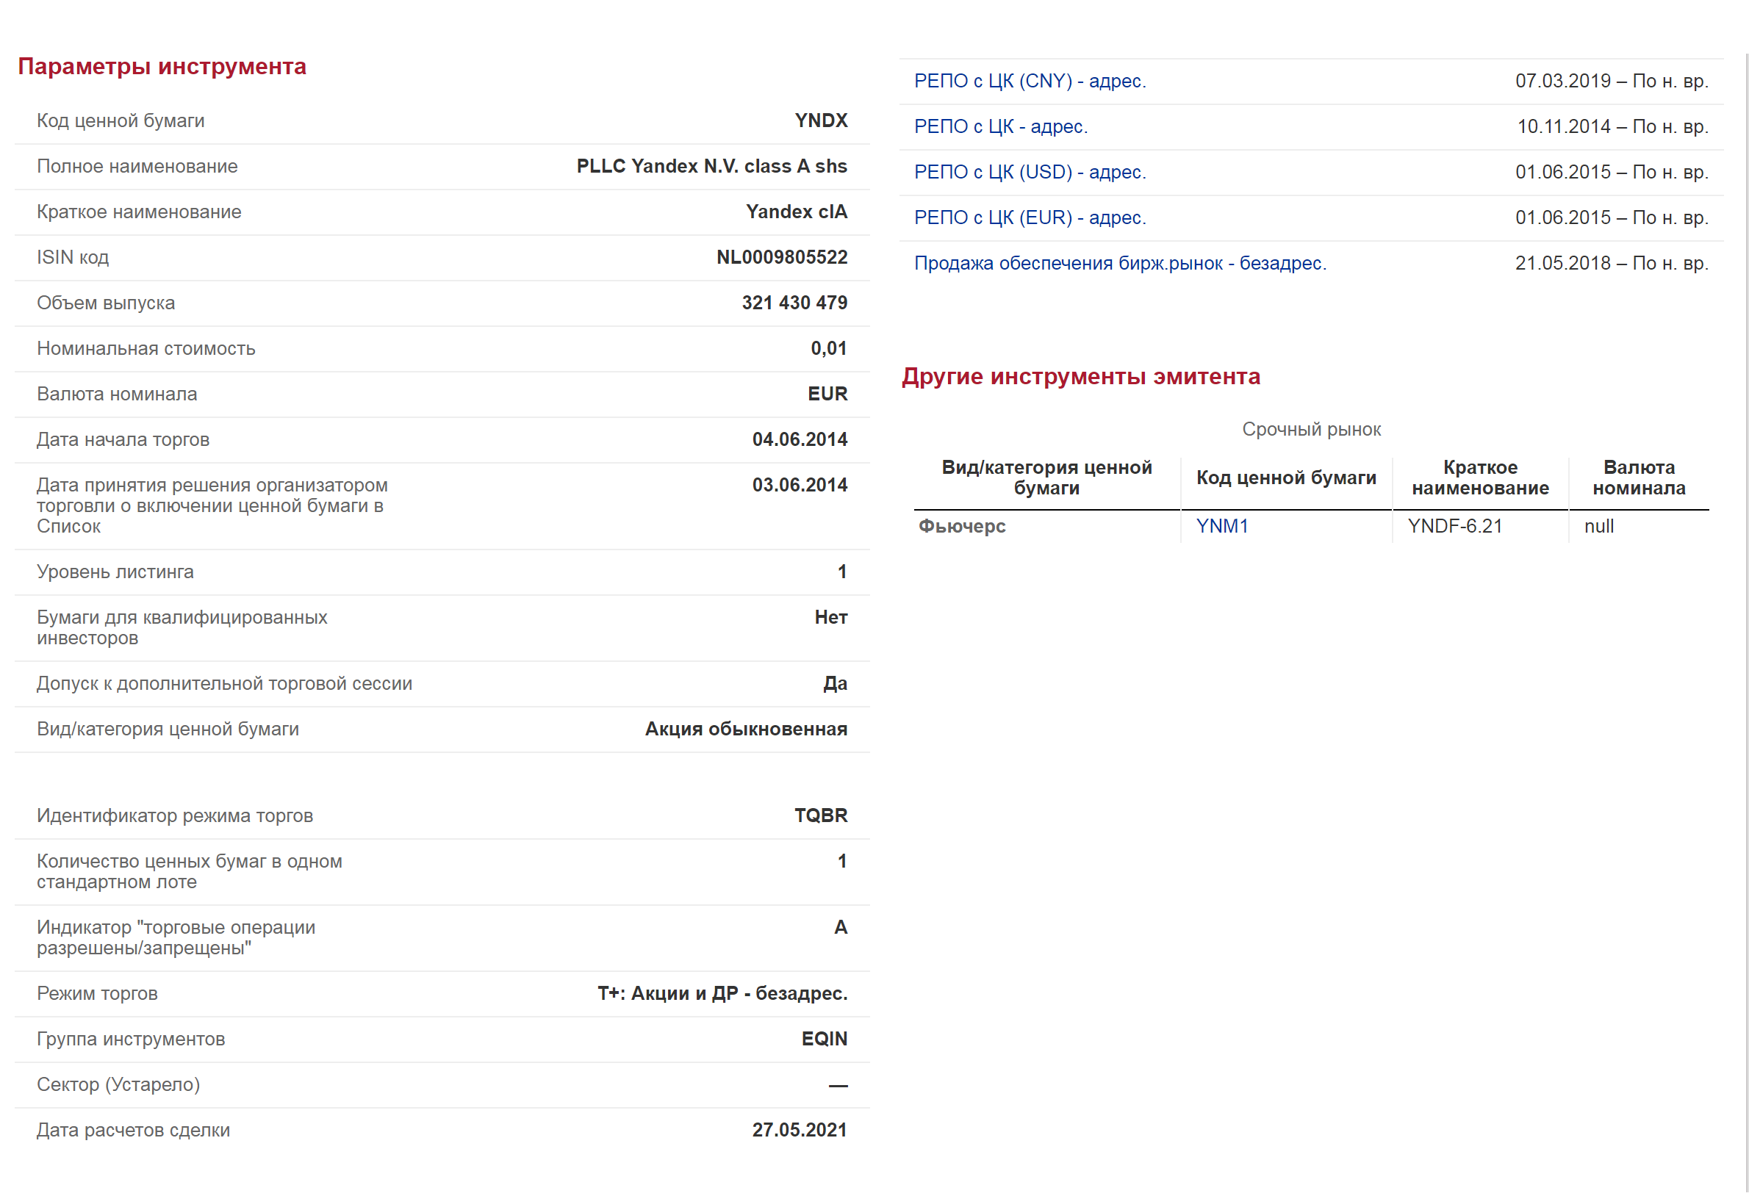Click the Сектор (Устарело) label

click(118, 1084)
